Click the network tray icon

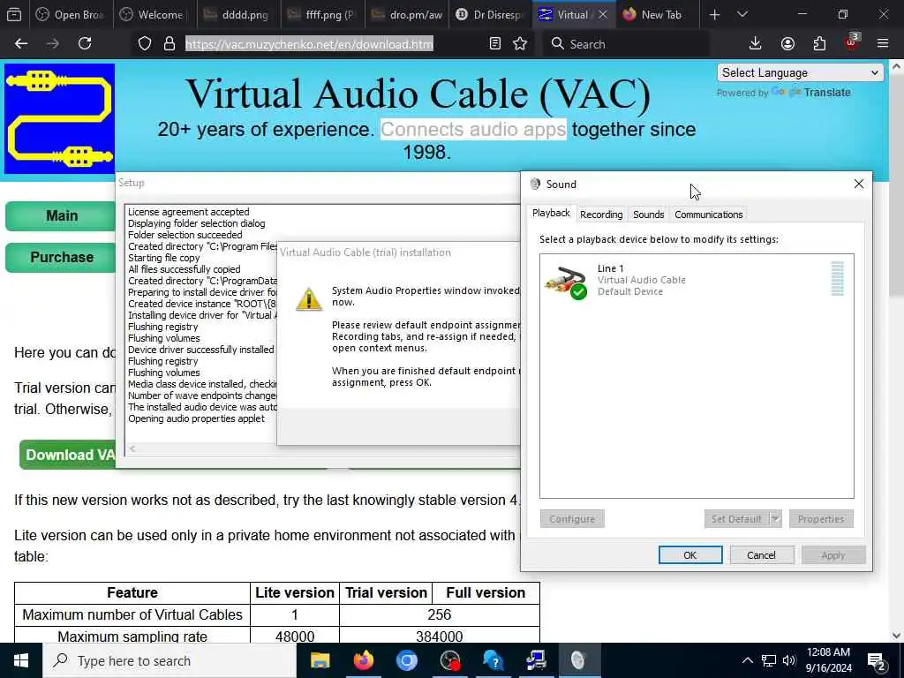769,660
